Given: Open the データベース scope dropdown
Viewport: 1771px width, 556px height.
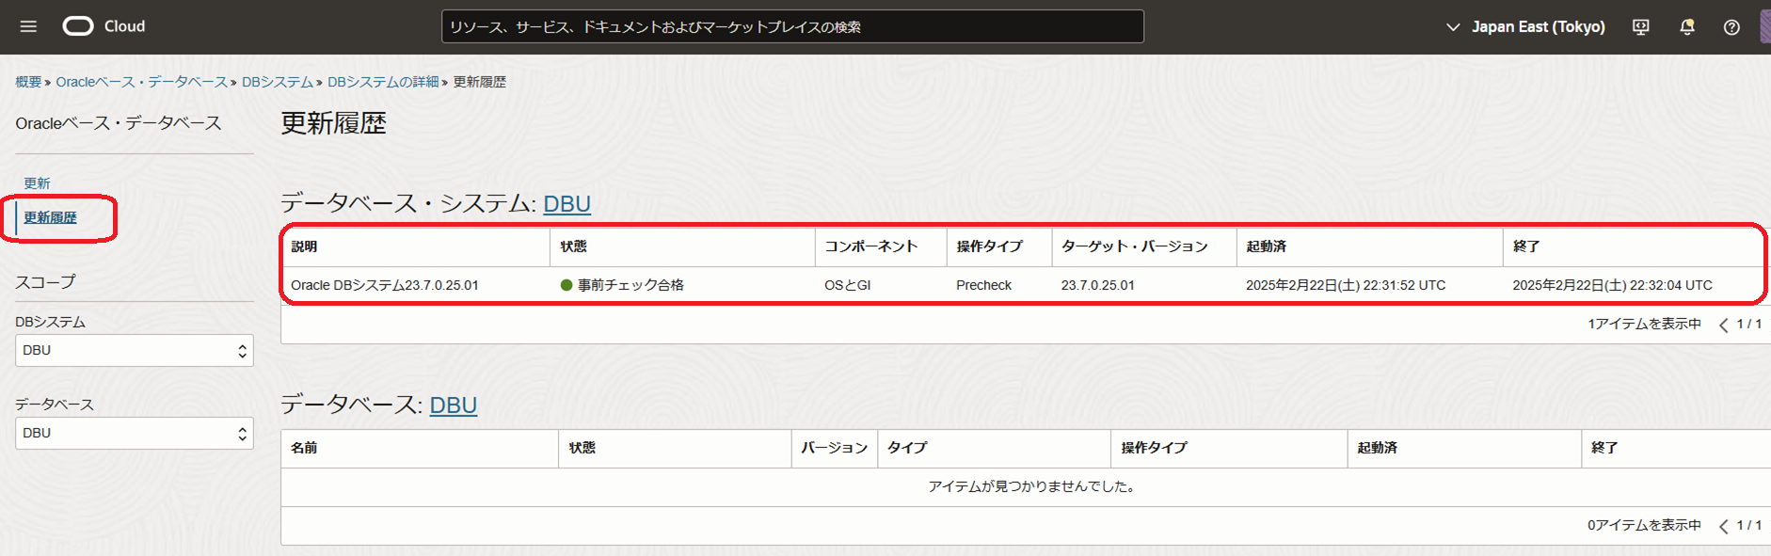Looking at the screenshot, I should click(x=135, y=433).
